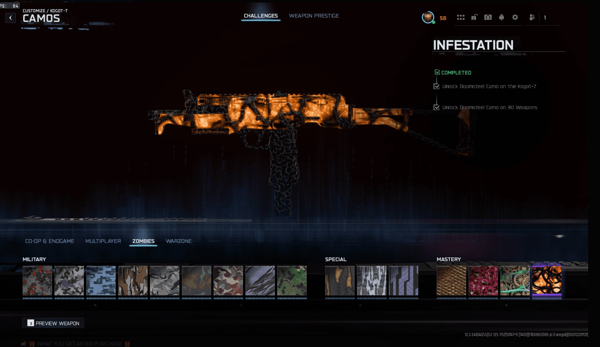Select second Military camo, gray-purple pattern

pos(69,281)
